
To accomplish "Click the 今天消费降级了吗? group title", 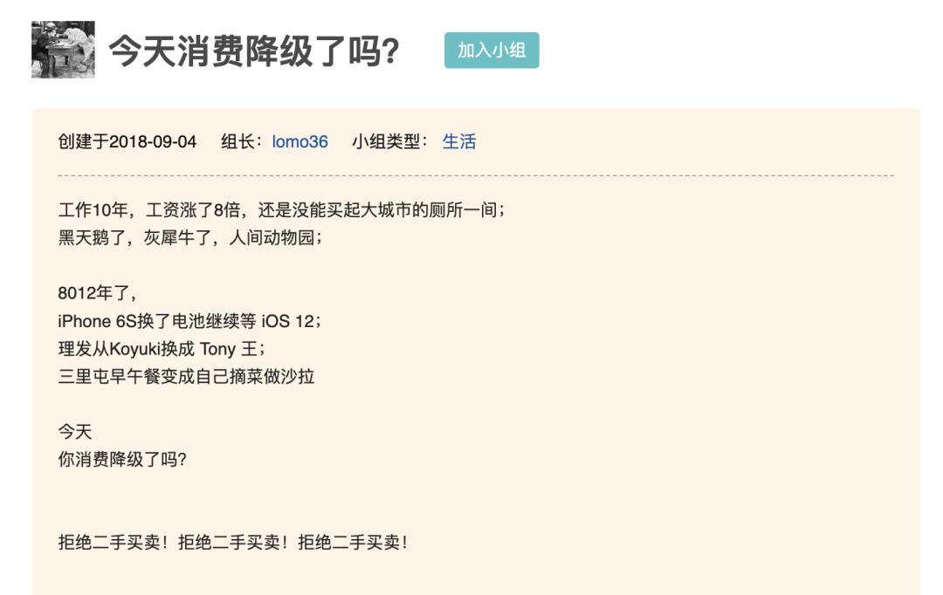I will [254, 51].
